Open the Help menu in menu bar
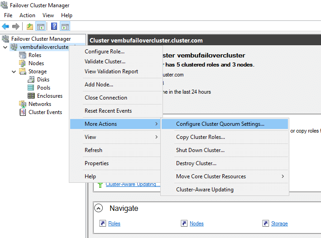This screenshot has height=238, width=321. pyautogui.click(x=67, y=15)
